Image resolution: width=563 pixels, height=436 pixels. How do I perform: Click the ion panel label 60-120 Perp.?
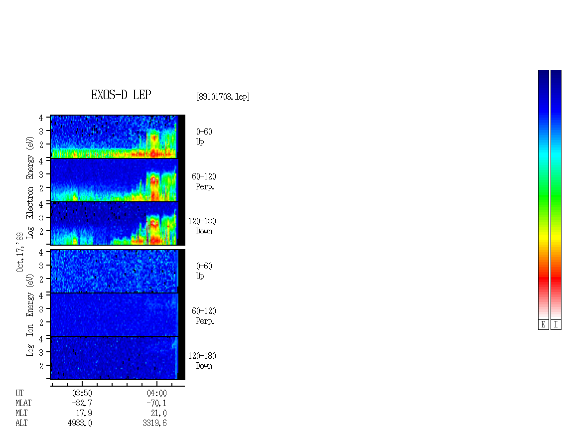coord(204,316)
